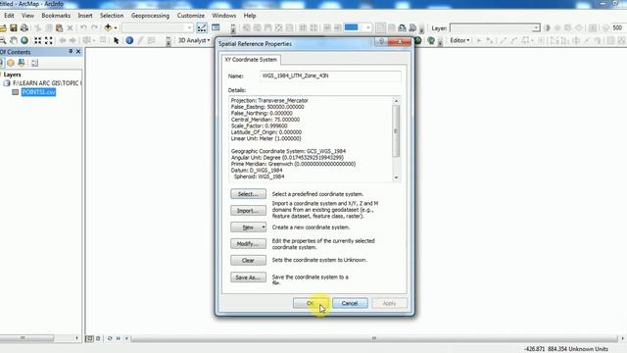The width and height of the screenshot is (627, 353).
Task: Click the coordinate system Name field
Action: coord(330,76)
